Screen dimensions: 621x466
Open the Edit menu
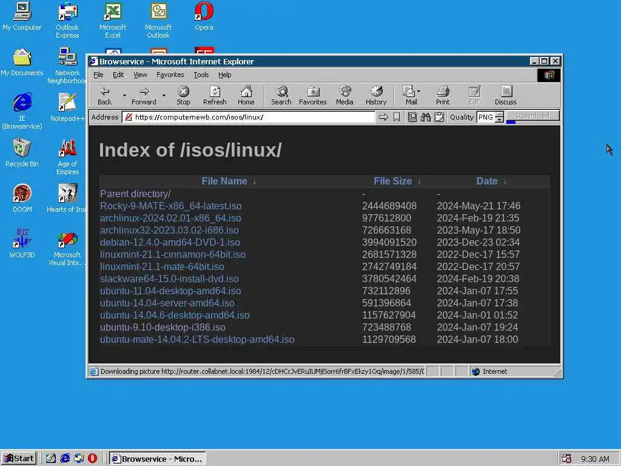pos(118,75)
